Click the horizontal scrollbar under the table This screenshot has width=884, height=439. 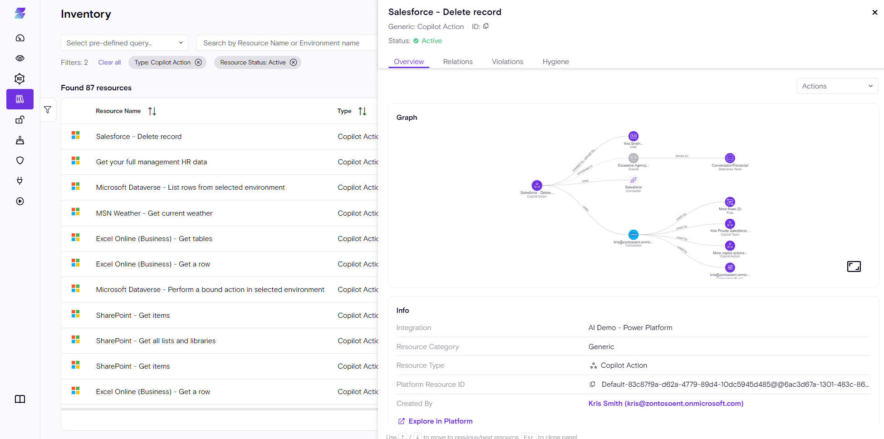coord(220,409)
